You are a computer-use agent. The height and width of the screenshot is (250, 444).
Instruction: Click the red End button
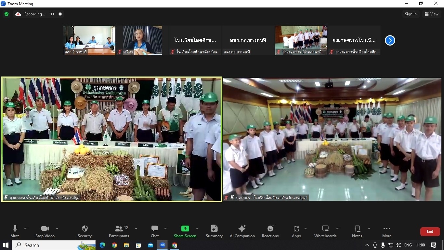pyautogui.click(x=430, y=231)
